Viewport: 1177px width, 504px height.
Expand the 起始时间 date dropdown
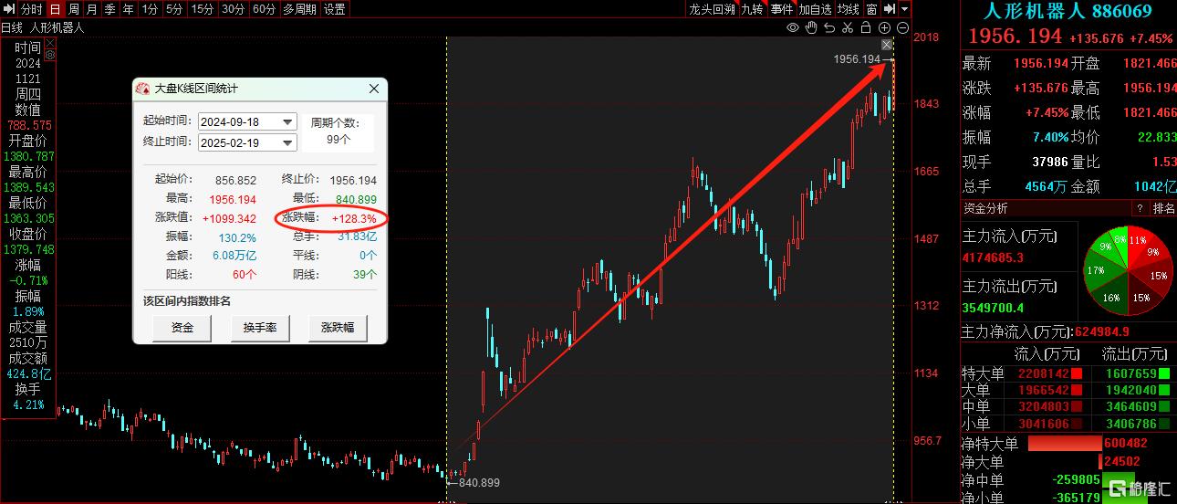tap(288, 122)
